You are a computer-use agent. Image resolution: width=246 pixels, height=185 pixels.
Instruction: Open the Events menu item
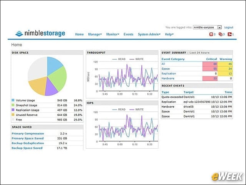pos(128,34)
